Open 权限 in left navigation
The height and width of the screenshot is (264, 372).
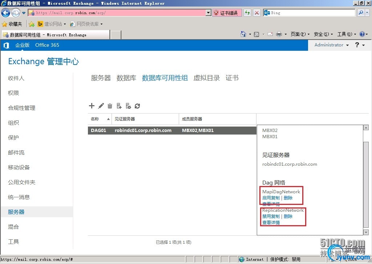click(x=13, y=93)
